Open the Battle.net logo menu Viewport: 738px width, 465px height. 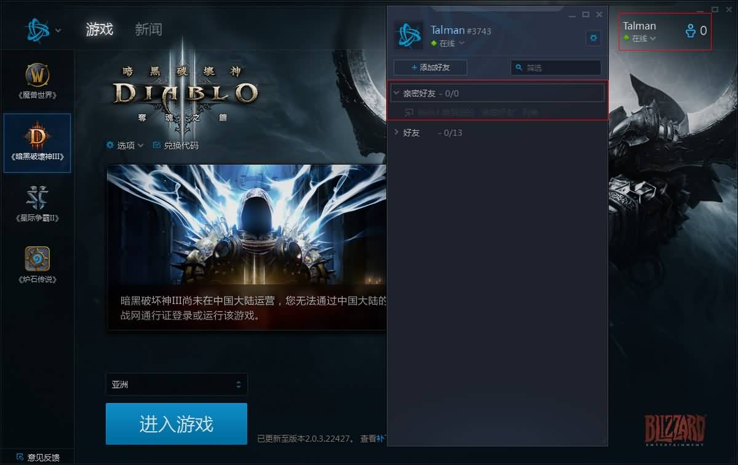click(37, 29)
